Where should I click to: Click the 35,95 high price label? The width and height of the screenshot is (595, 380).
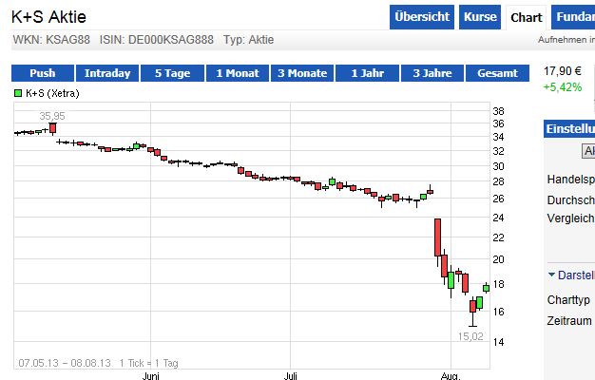click(52, 116)
